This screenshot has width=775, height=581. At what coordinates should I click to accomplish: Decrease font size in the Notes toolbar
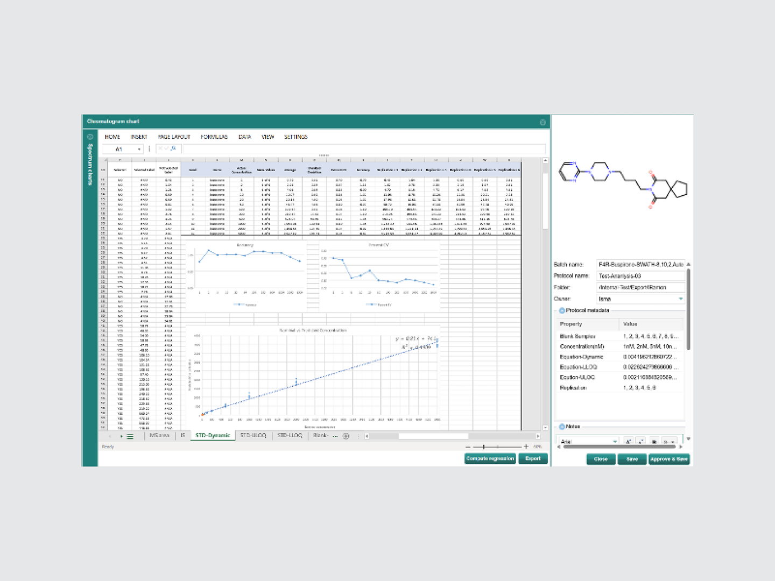640,441
